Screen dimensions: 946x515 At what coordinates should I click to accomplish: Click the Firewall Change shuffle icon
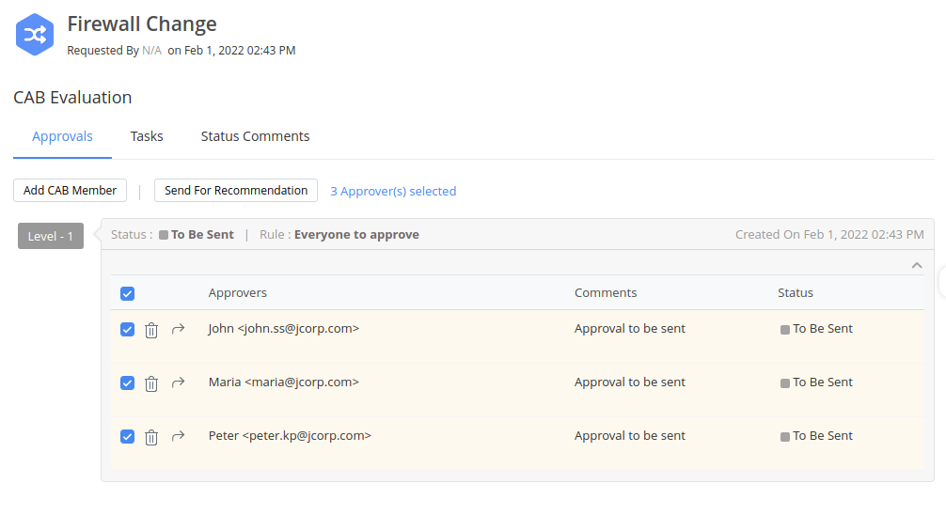35,35
